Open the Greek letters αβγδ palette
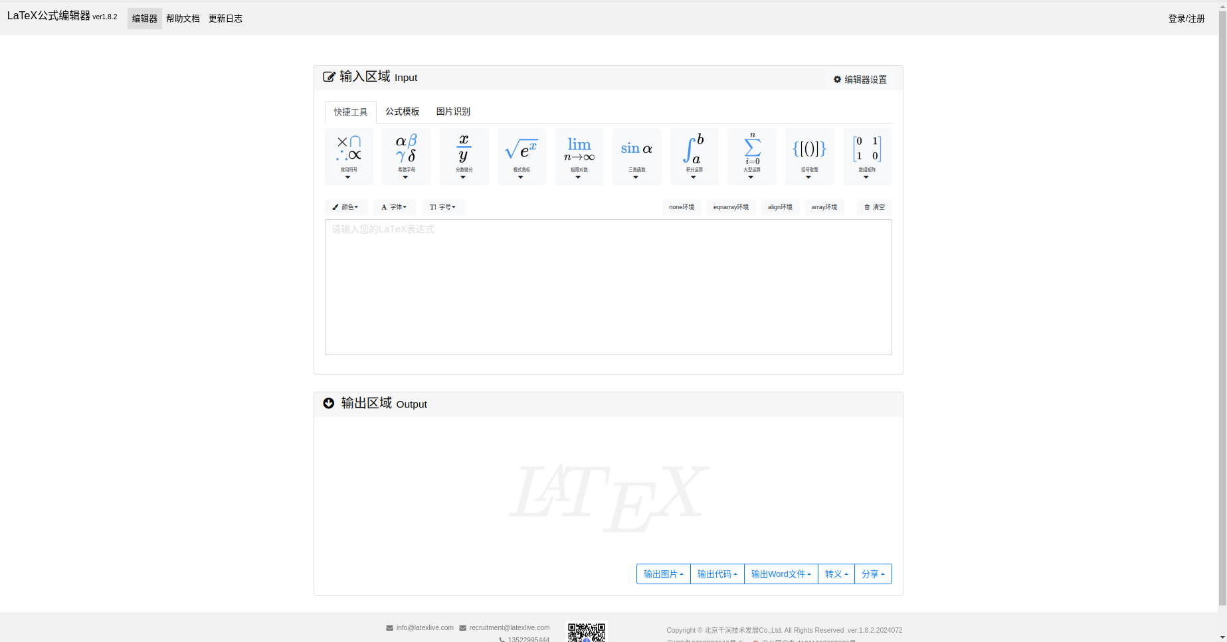 406,157
